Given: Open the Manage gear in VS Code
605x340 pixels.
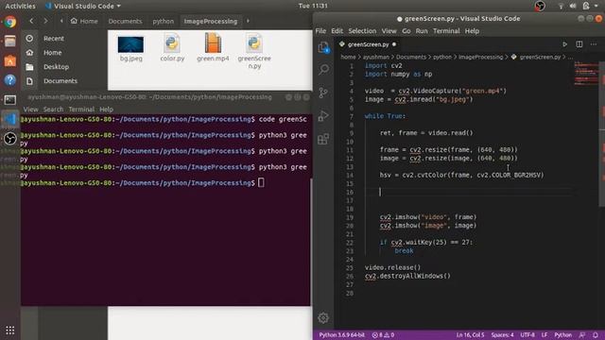Looking at the screenshot, I should tap(323, 317).
